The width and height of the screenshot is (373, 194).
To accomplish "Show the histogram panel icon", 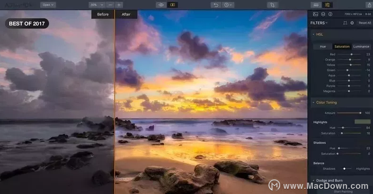I will [315, 14].
